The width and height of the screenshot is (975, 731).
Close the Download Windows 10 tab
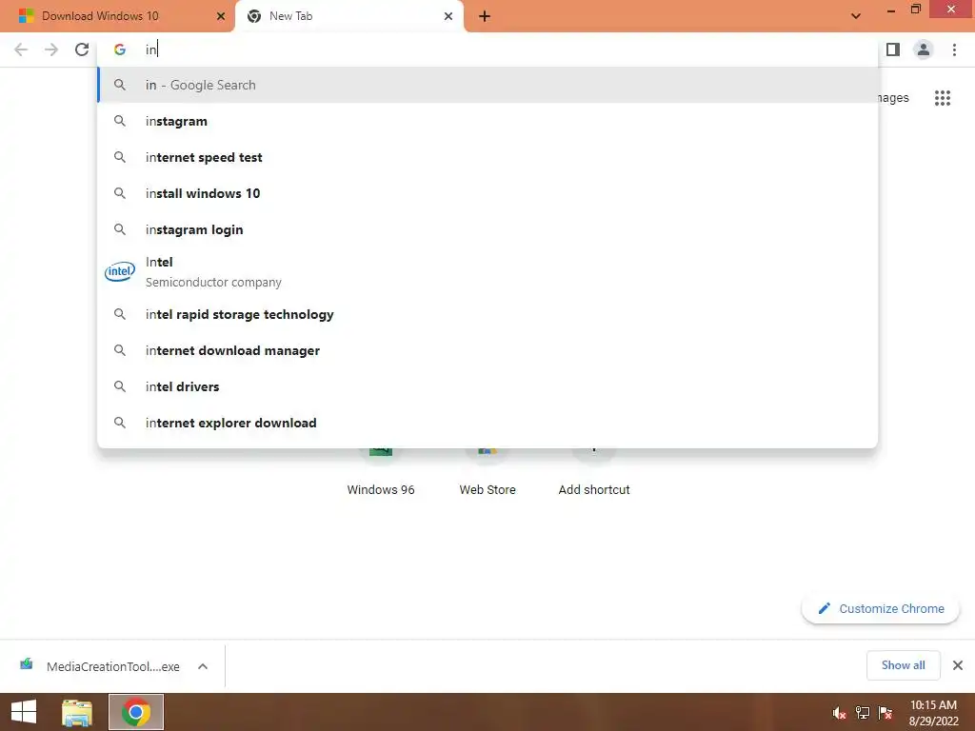(x=221, y=16)
